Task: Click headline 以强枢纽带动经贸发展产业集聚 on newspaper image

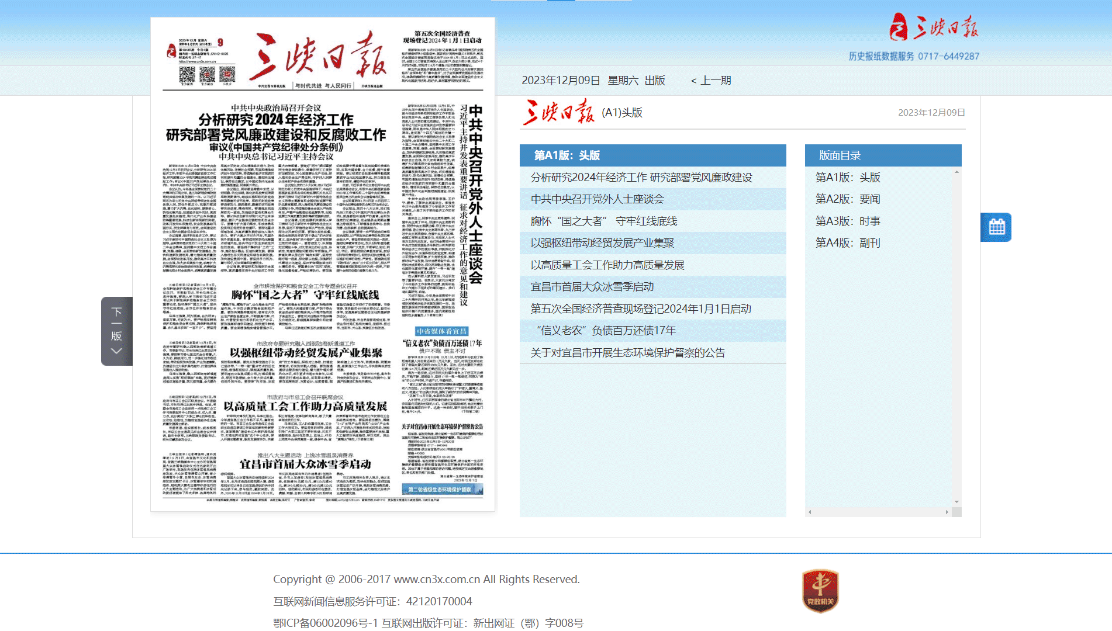Action: tap(306, 353)
